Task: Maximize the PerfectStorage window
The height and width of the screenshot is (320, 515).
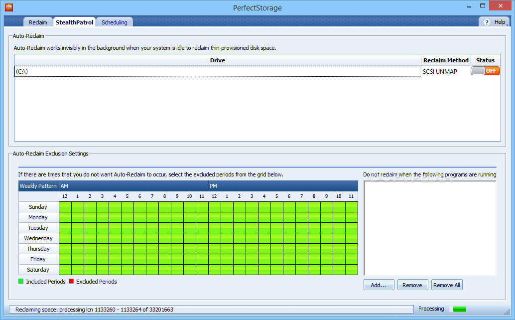Action: tap(483, 5)
